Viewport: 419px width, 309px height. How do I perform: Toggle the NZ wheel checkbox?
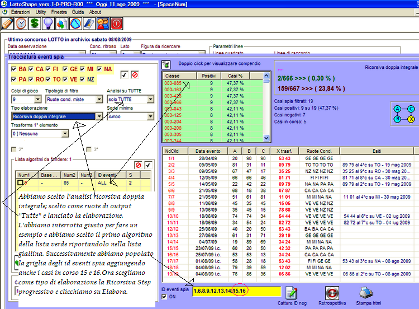click(82, 79)
